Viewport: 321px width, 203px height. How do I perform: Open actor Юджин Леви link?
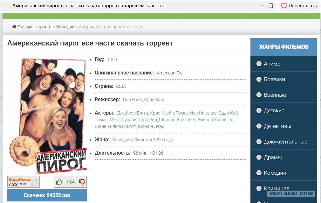click(x=151, y=126)
